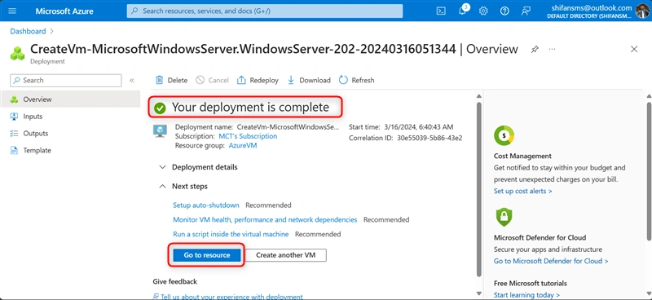Screen dimensions: 652x300
Task: Click the Defender for Cloud shield icon
Action: click(504, 217)
